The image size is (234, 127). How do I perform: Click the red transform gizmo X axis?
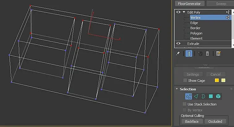(104, 37)
